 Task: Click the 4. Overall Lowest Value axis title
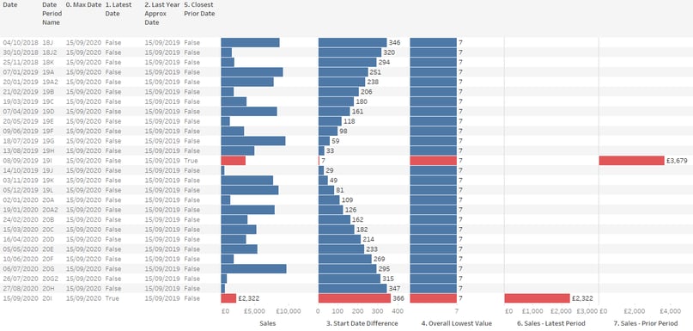(457, 323)
